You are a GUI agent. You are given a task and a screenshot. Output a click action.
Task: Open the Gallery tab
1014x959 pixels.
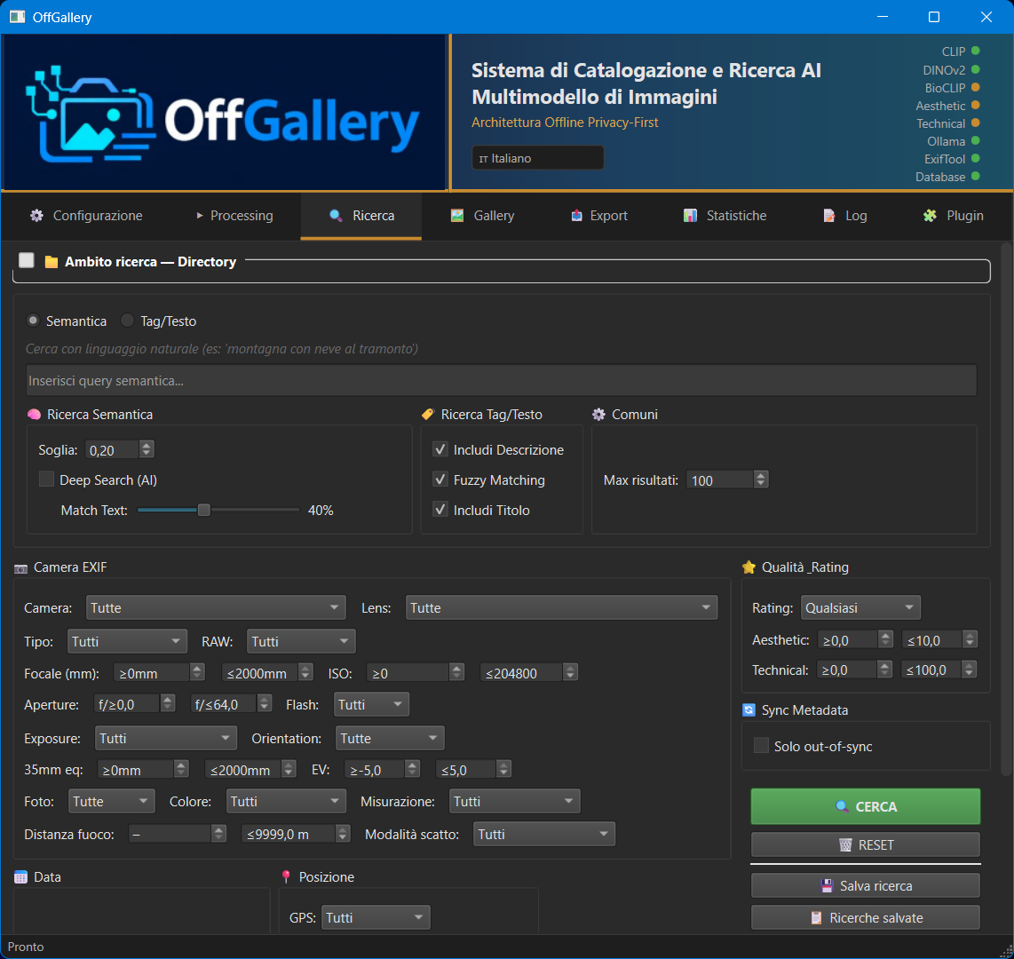point(482,216)
